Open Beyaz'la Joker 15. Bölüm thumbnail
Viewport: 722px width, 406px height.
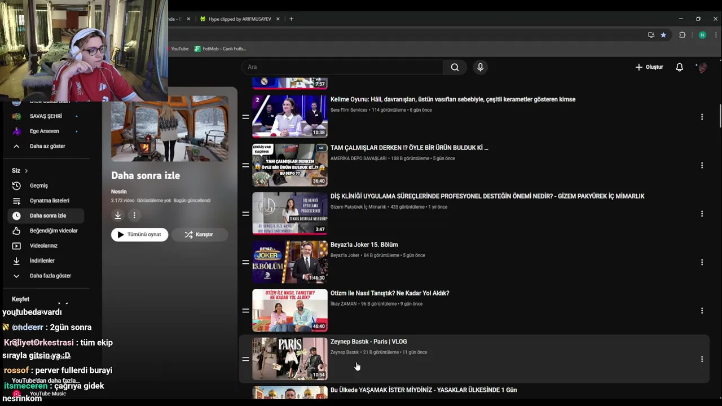(290, 262)
